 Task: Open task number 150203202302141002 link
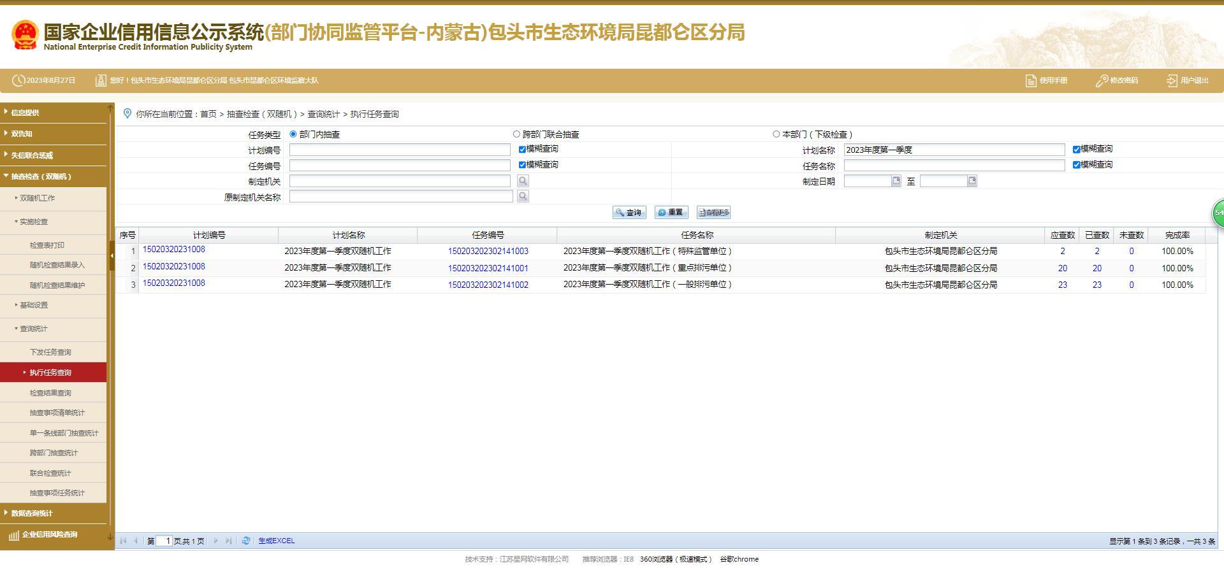pyautogui.click(x=488, y=285)
